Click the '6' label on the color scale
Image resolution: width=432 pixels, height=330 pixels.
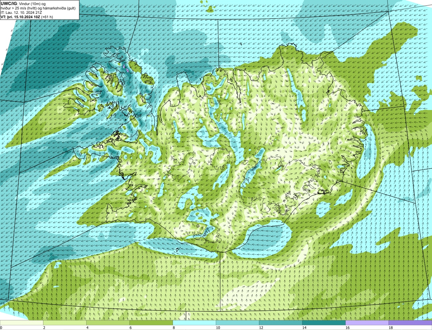coord(131,328)
